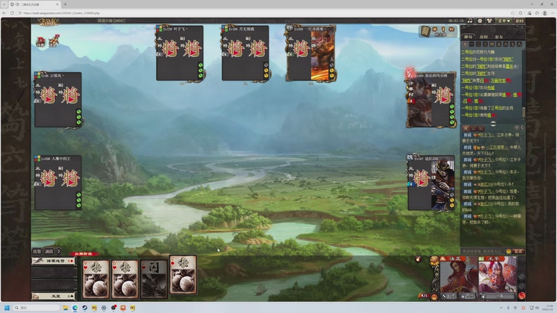This screenshot has width=557, height=313.
Task: Select player 一江赤清寒 with revealed general
Action: (311, 53)
